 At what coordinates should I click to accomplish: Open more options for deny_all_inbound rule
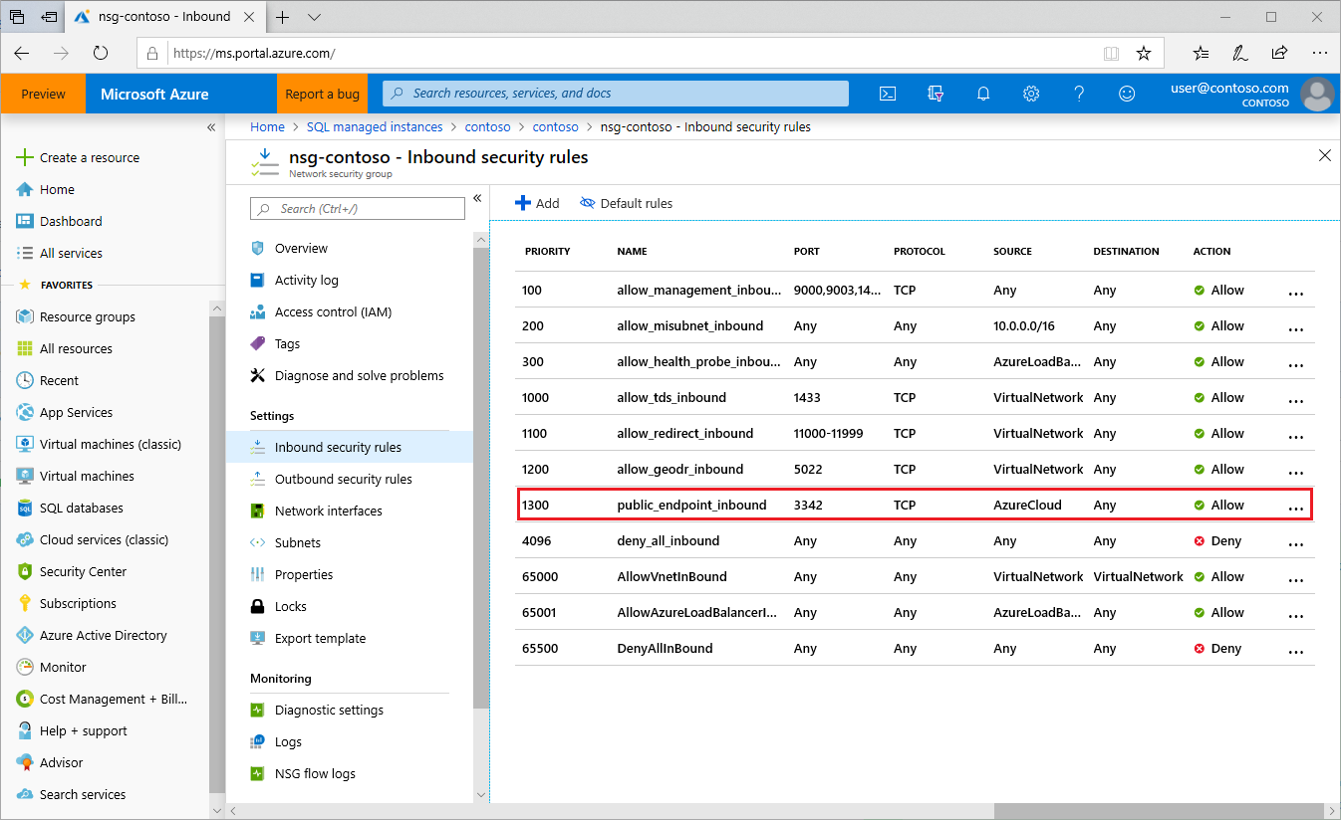point(1295,542)
